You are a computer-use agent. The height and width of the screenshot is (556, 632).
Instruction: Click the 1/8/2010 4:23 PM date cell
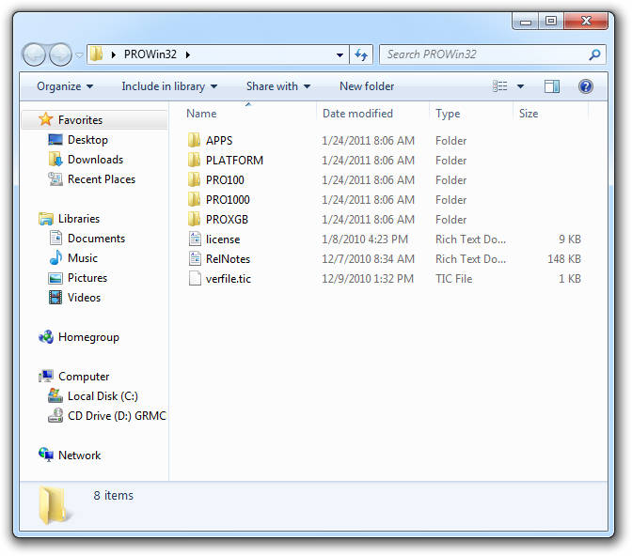[365, 239]
